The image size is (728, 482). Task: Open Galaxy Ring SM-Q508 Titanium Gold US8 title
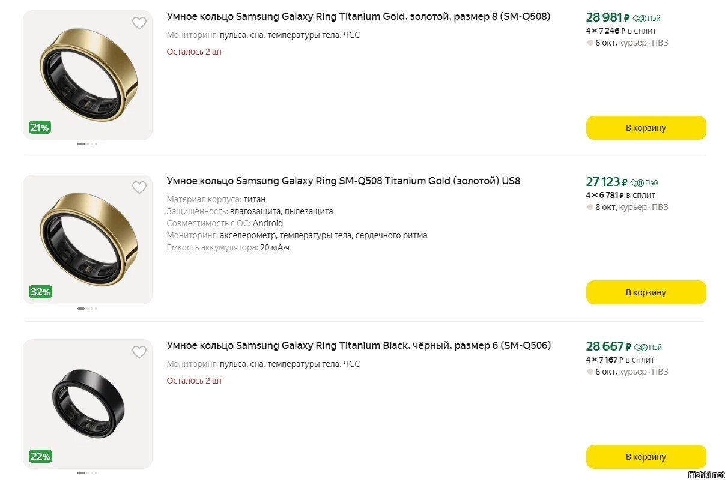tap(343, 181)
